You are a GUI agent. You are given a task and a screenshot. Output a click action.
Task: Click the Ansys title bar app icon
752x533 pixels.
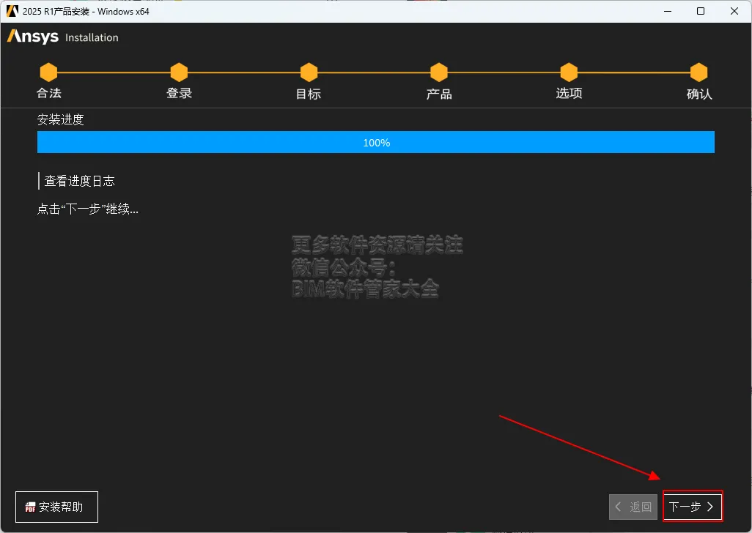pos(12,11)
